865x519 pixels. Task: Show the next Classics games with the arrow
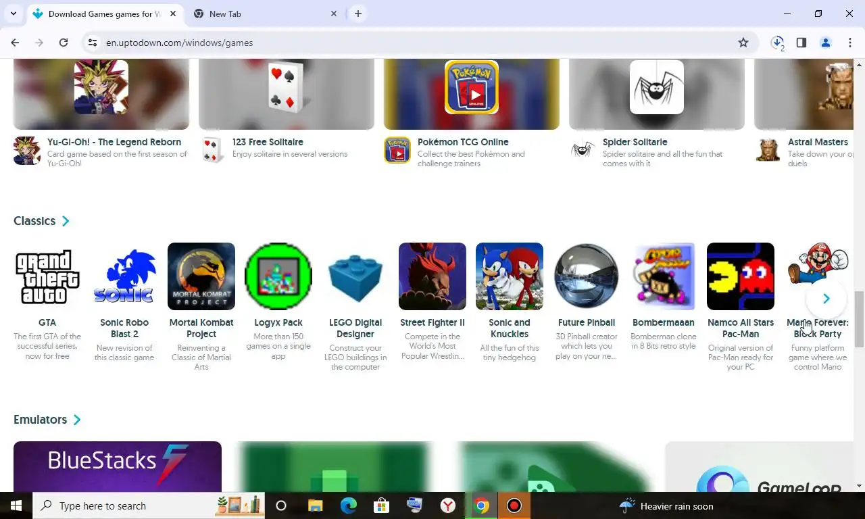click(826, 299)
